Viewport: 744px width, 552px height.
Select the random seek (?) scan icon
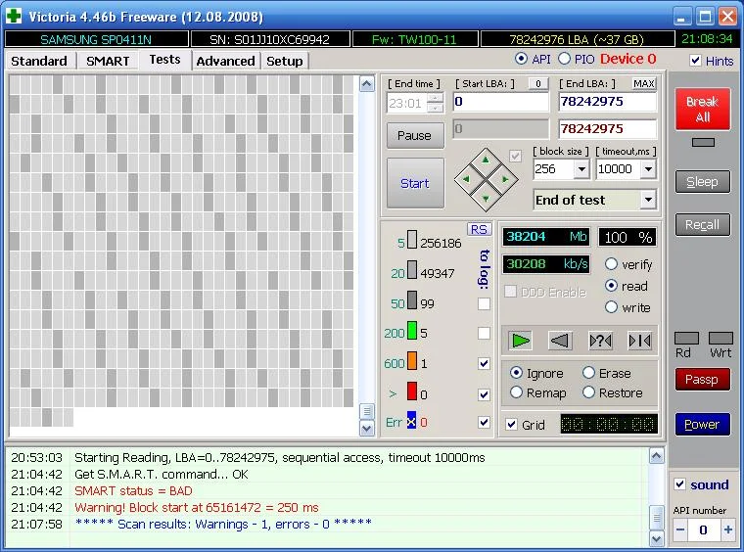coord(599,341)
